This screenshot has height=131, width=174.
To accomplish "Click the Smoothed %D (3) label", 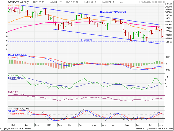I will pyautogui.click(x=17, y=114).
